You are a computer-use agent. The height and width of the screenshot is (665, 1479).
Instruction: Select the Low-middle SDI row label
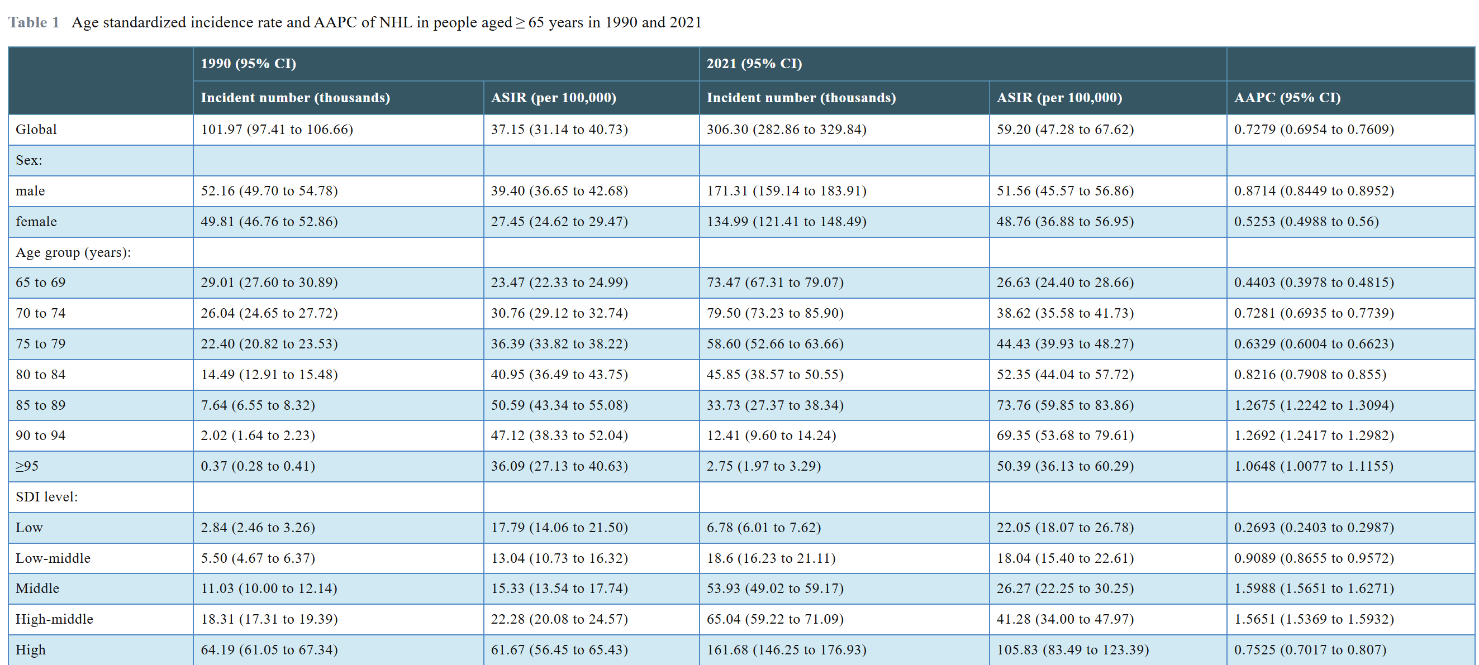click(53, 558)
